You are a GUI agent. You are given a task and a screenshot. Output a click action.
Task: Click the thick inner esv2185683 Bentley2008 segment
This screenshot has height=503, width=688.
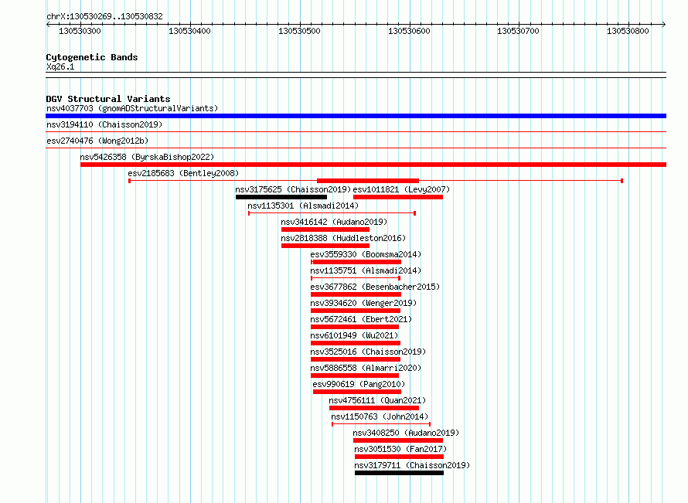pyautogui.click(x=368, y=181)
